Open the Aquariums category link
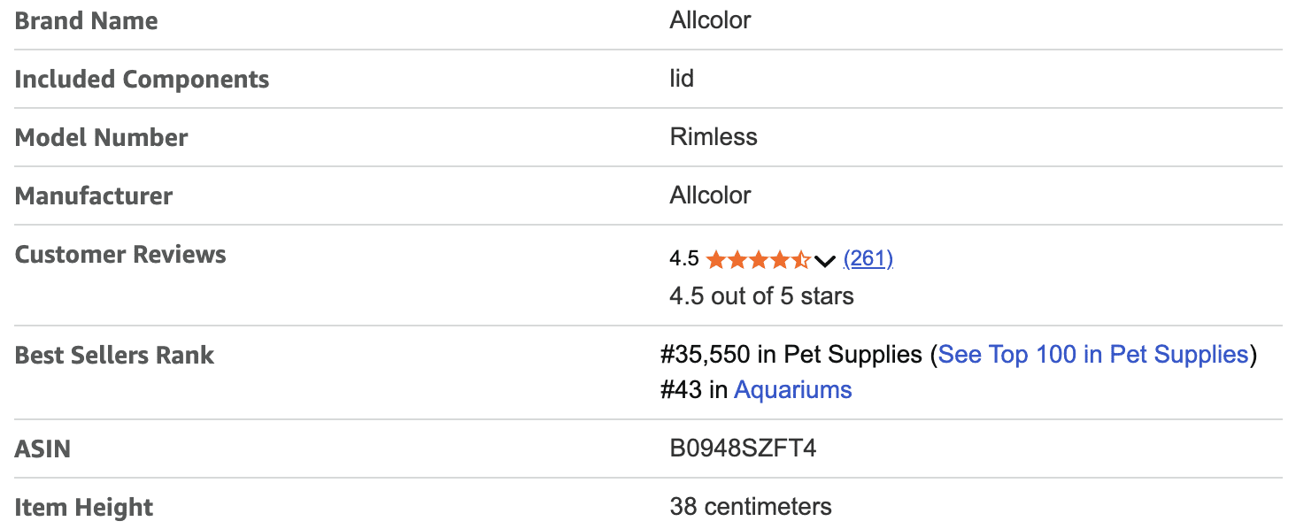Image resolution: width=1296 pixels, height=529 pixels. [792, 390]
